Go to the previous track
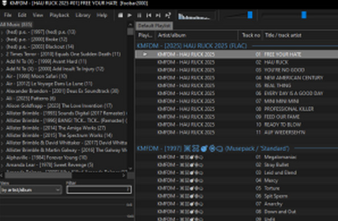 148,15
